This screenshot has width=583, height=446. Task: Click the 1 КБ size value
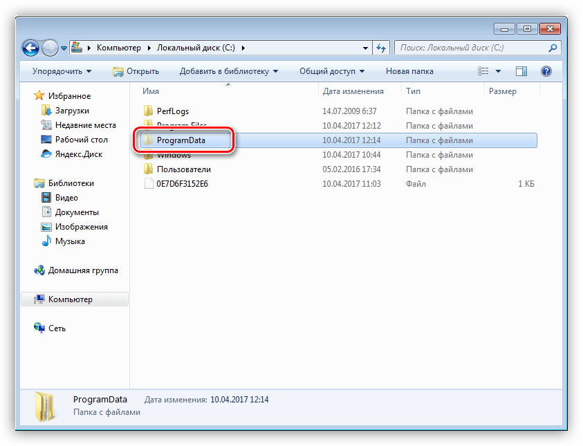click(x=526, y=184)
